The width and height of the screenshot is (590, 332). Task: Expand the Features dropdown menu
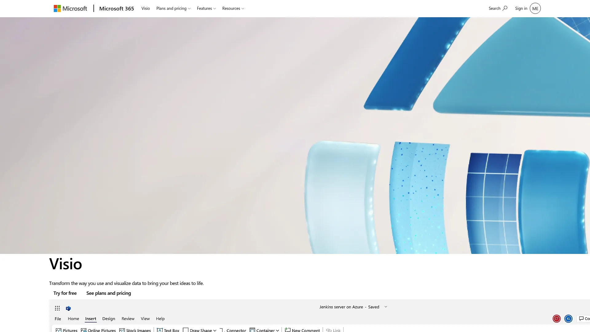pyautogui.click(x=206, y=9)
